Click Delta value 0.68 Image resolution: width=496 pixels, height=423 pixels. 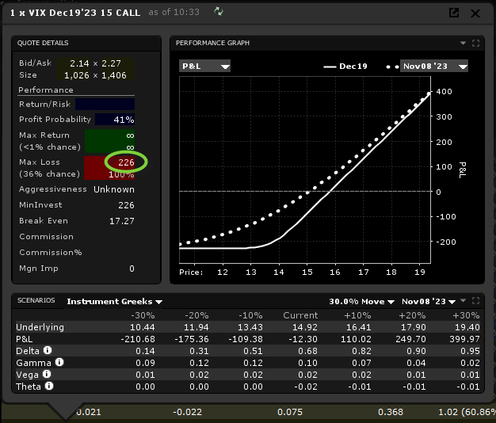point(307,351)
